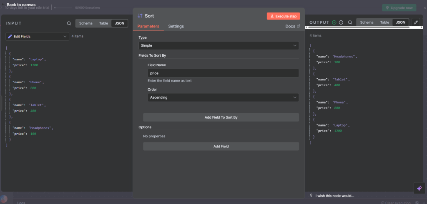This screenshot has height=204, width=427.
Task: Open the Type dropdown set to Simple
Action: 219,45
